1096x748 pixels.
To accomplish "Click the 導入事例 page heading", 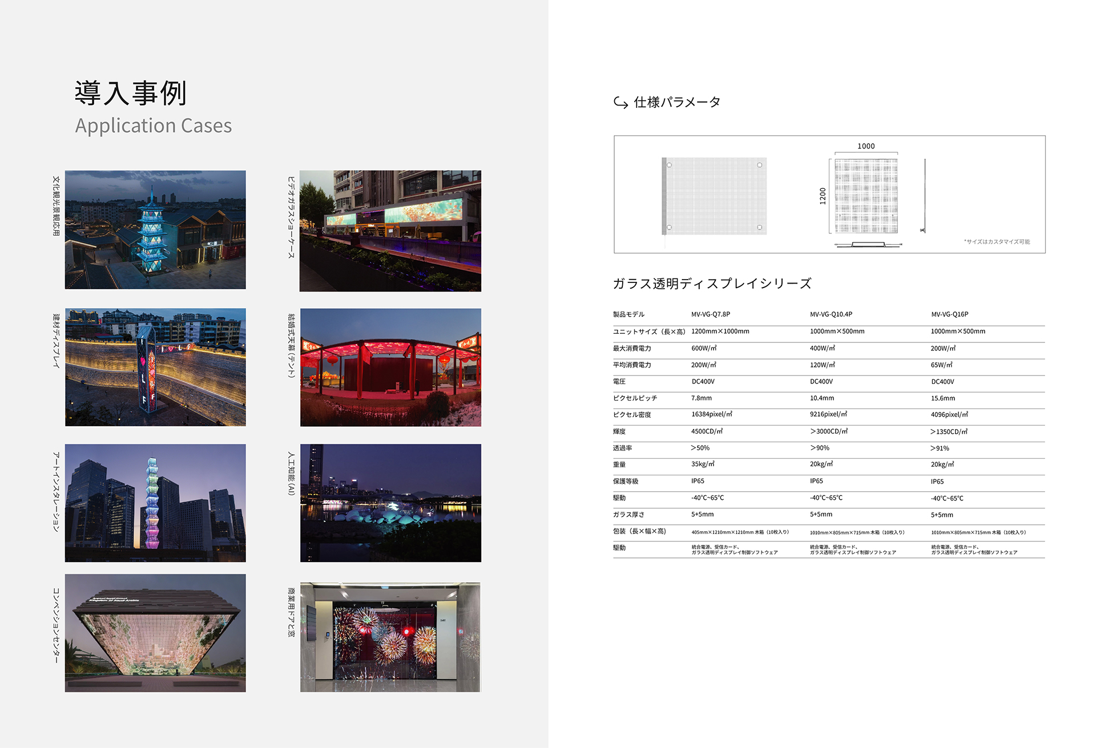I will point(131,94).
